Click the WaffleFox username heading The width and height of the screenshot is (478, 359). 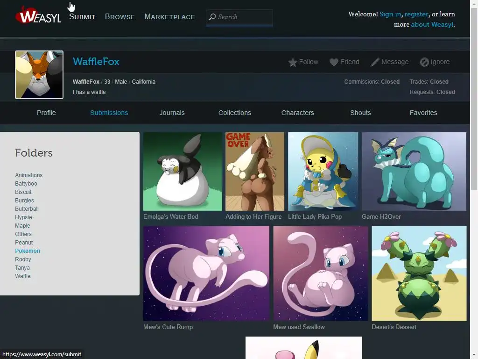click(x=96, y=62)
